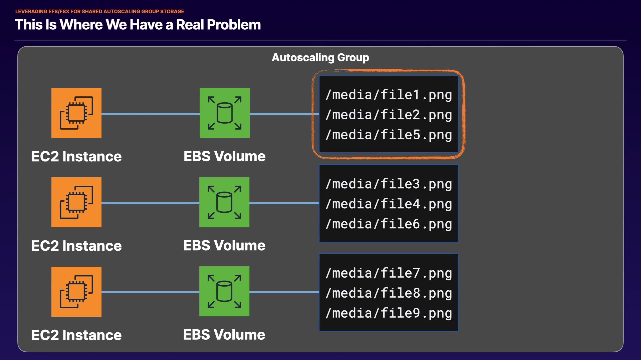The image size is (641, 360).
Task: Click the bottom EC2 instance icon
Action: [76, 292]
